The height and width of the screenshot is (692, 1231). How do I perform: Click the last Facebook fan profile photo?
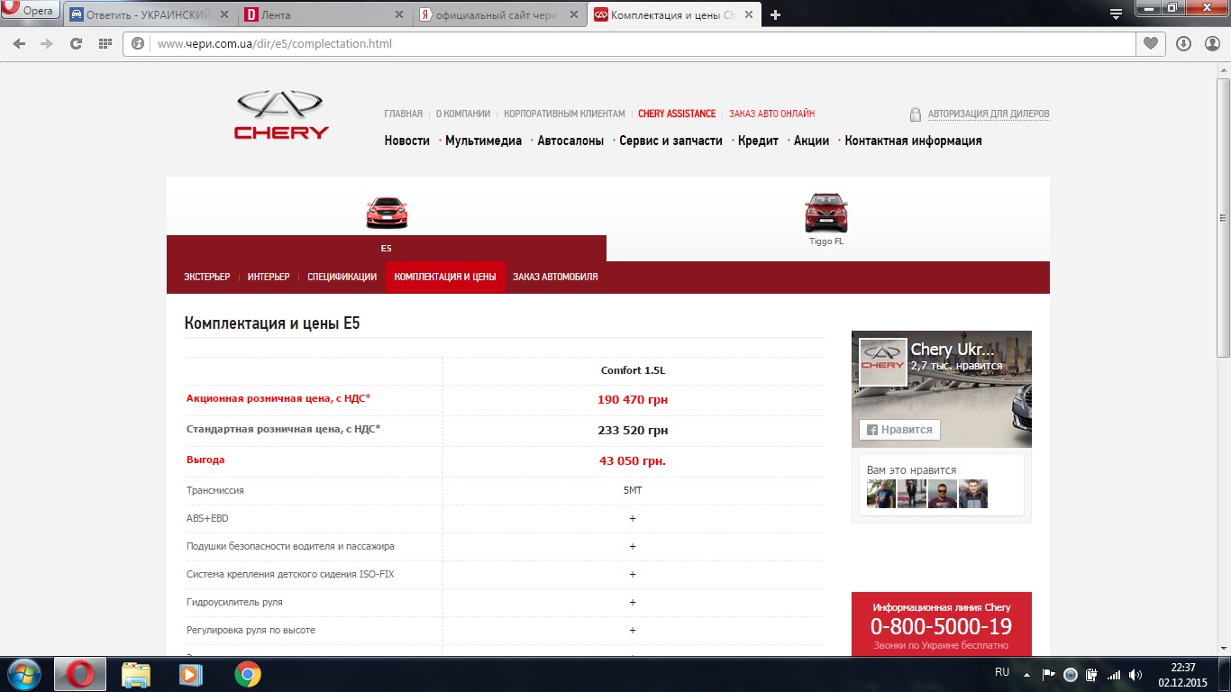coord(972,494)
